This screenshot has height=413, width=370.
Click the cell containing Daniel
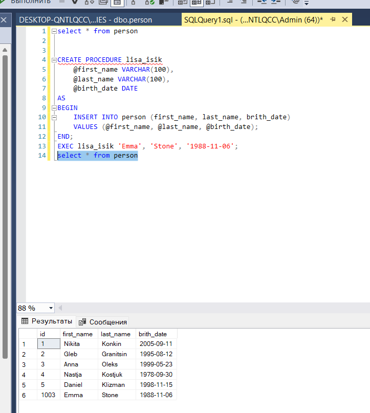[x=79, y=385]
